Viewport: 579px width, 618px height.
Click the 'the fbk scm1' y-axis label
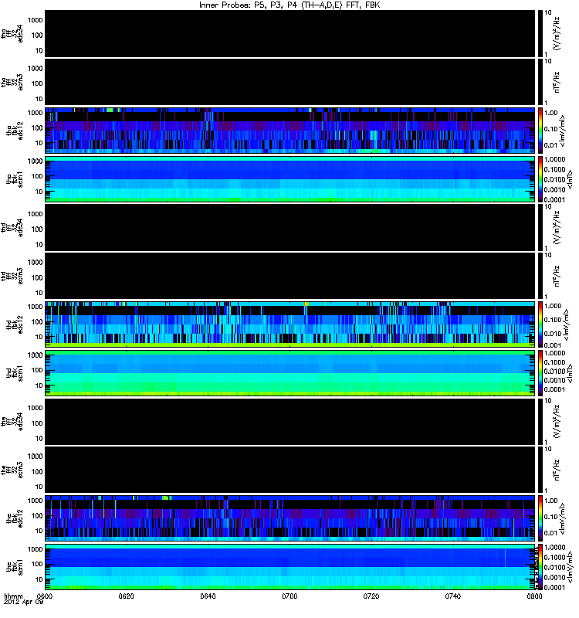(15, 567)
